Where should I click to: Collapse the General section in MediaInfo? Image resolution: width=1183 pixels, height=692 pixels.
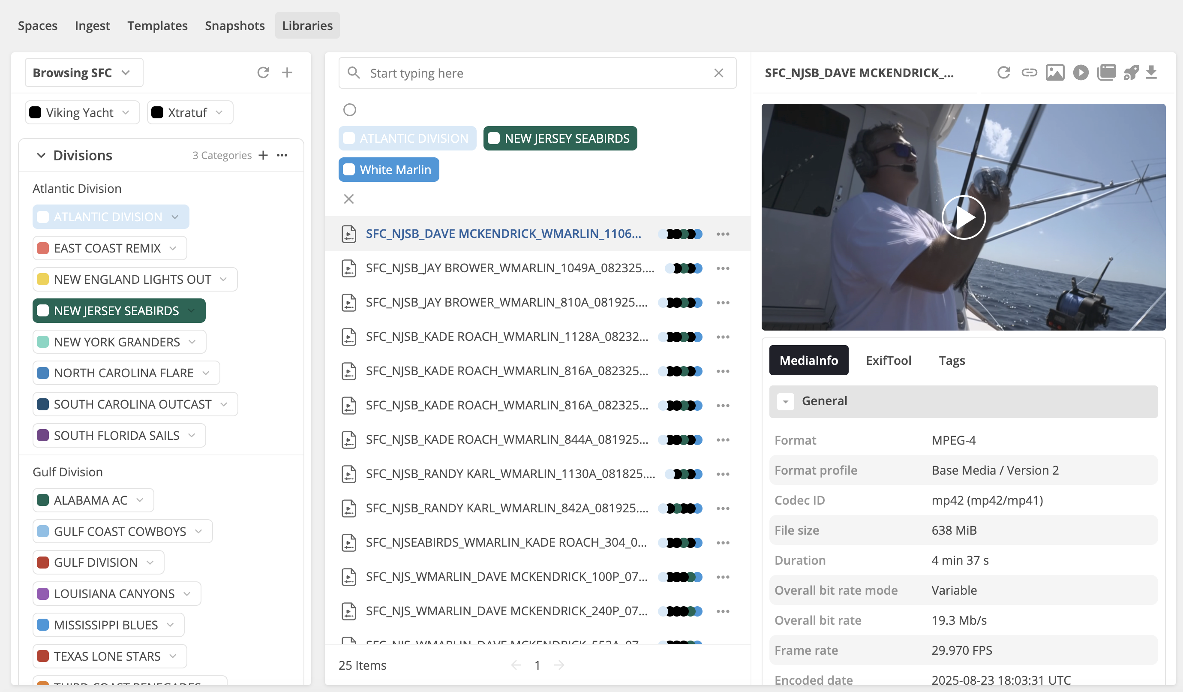click(785, 401)
